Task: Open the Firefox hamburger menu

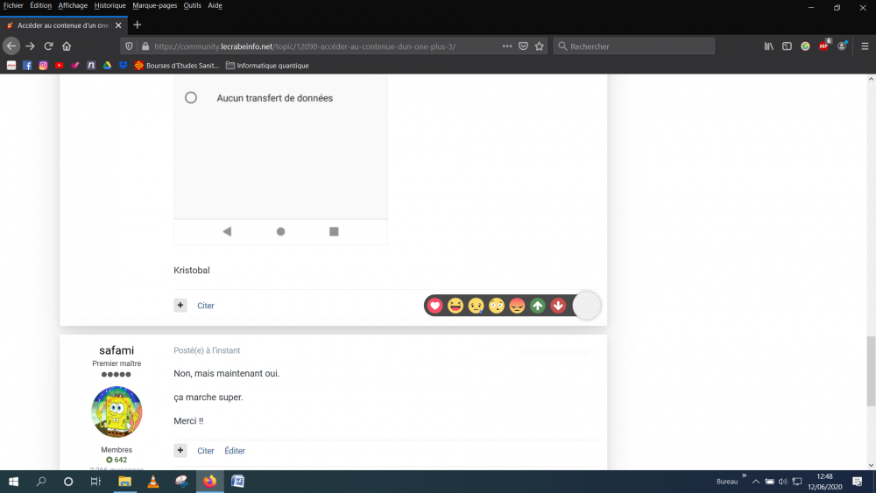Action: [x=865, y=46]
